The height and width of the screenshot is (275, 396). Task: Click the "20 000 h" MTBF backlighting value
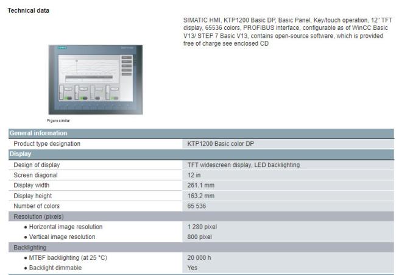tap(200, 258)
